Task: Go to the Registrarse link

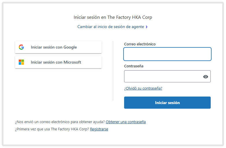Action: pyautogui.click(x=99, y=129)
